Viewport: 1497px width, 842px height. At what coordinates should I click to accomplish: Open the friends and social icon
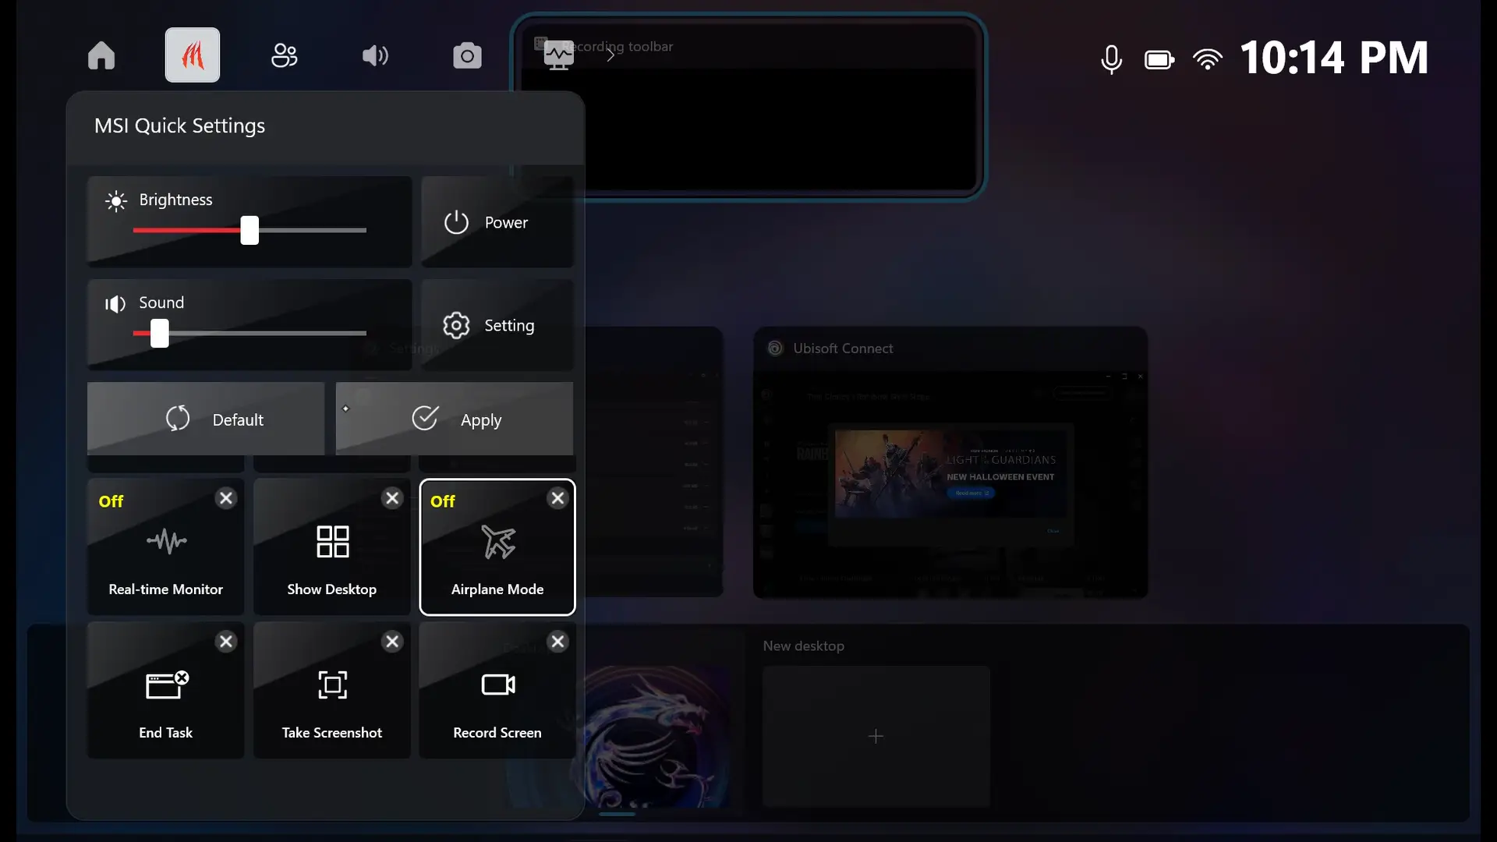click(284, 56)
